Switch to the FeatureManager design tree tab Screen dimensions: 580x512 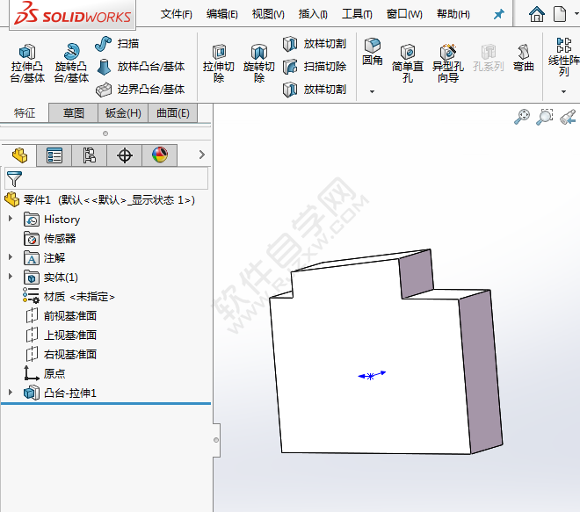(x=19, y=155)
